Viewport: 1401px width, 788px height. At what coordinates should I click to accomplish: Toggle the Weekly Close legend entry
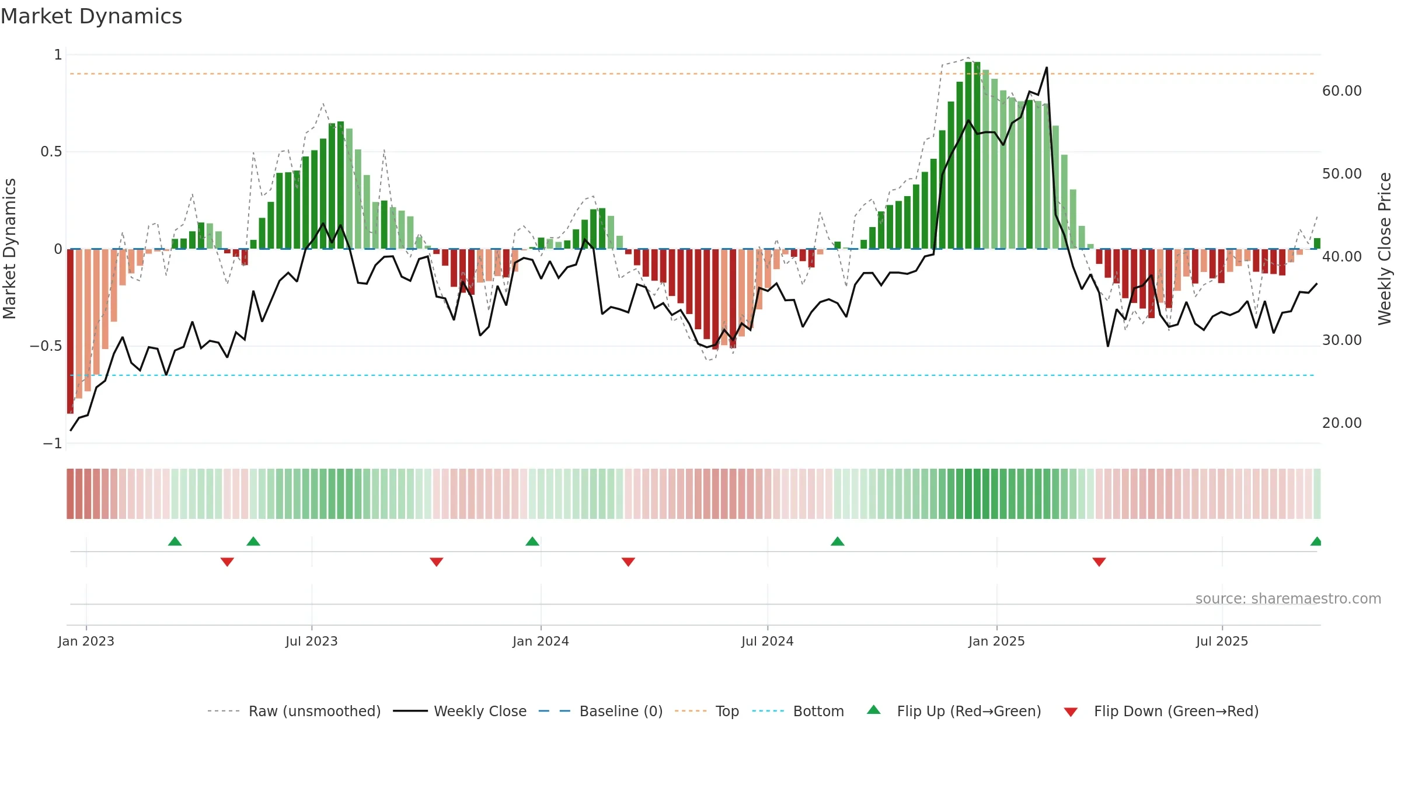click(459, 711)
